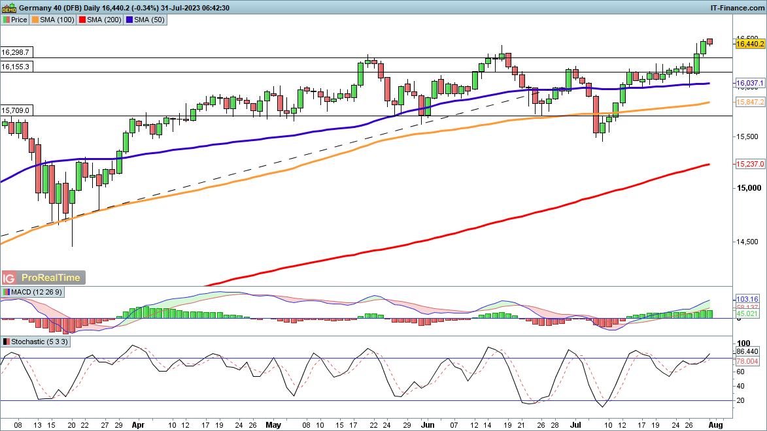
Task: Click the 14,500 price axis label
Action: 747,242
